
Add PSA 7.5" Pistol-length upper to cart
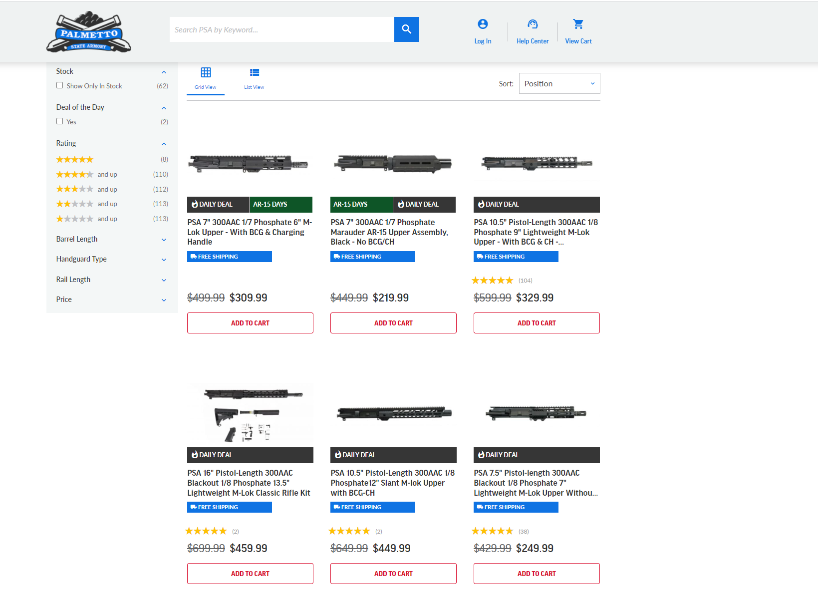click(537, 574)
